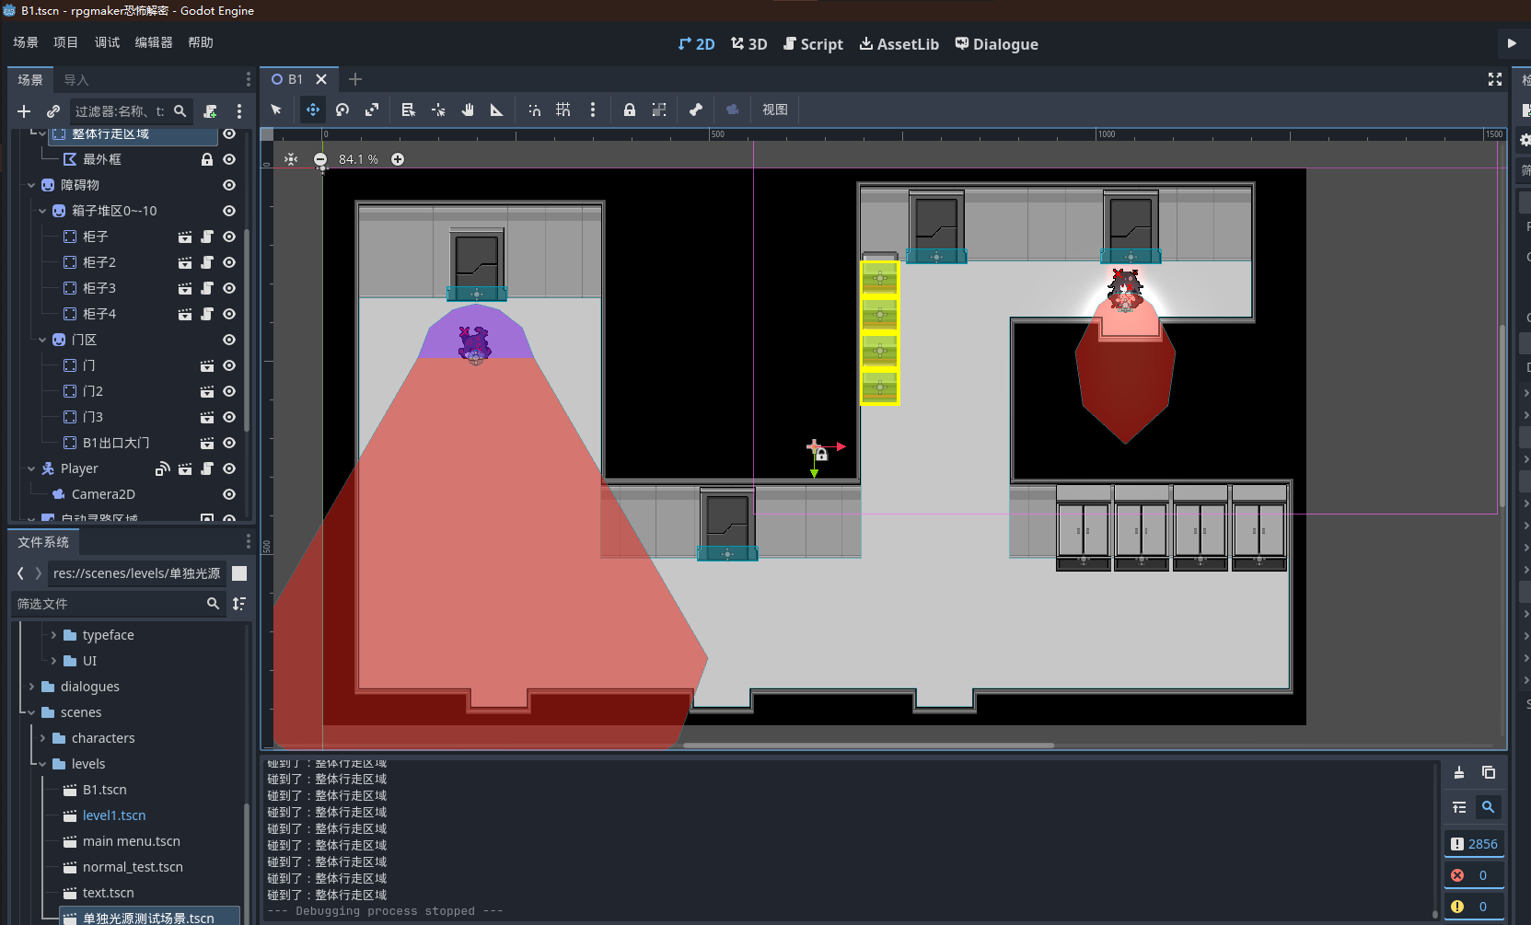The height and width of the screenshot is (925, 1531).
Task: Open the 场景 menu
Action: click(26, 42)
